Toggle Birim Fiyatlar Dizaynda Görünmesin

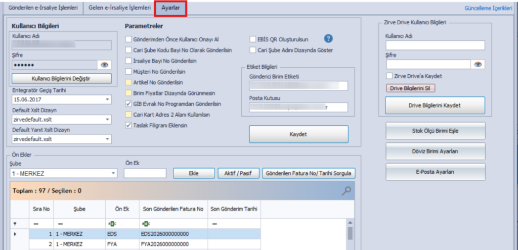[x=128, y=93]
